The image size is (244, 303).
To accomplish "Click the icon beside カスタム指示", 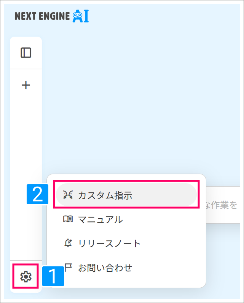I will point(68,195).
